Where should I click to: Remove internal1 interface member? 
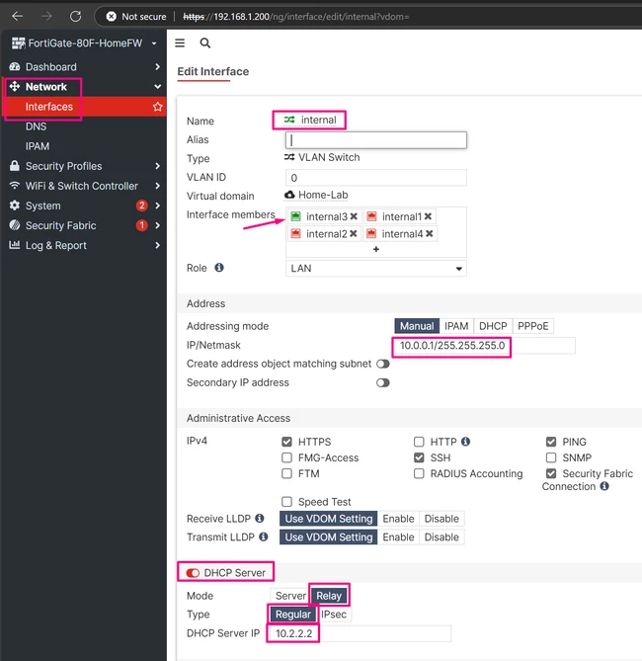428,216
